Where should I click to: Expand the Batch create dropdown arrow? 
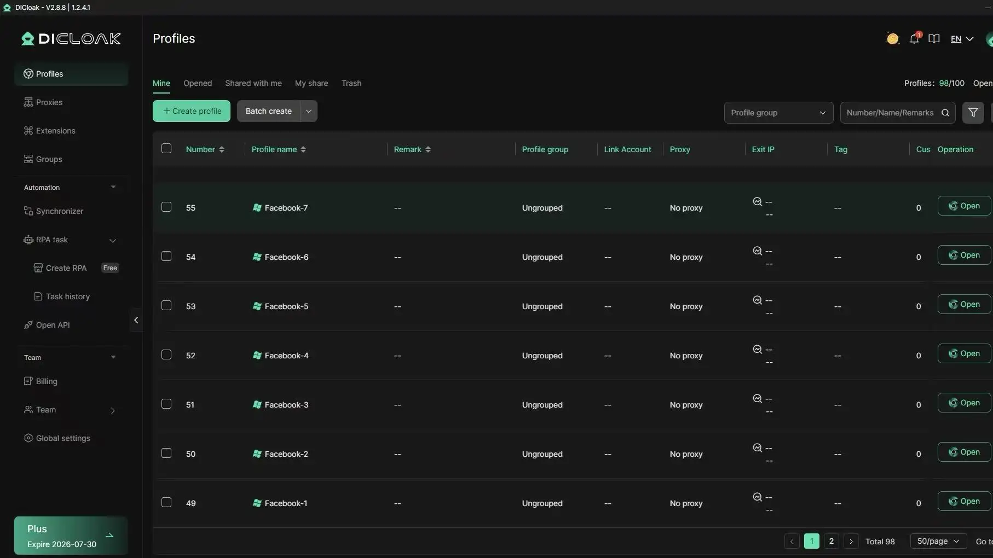click(x=309, y=111)
